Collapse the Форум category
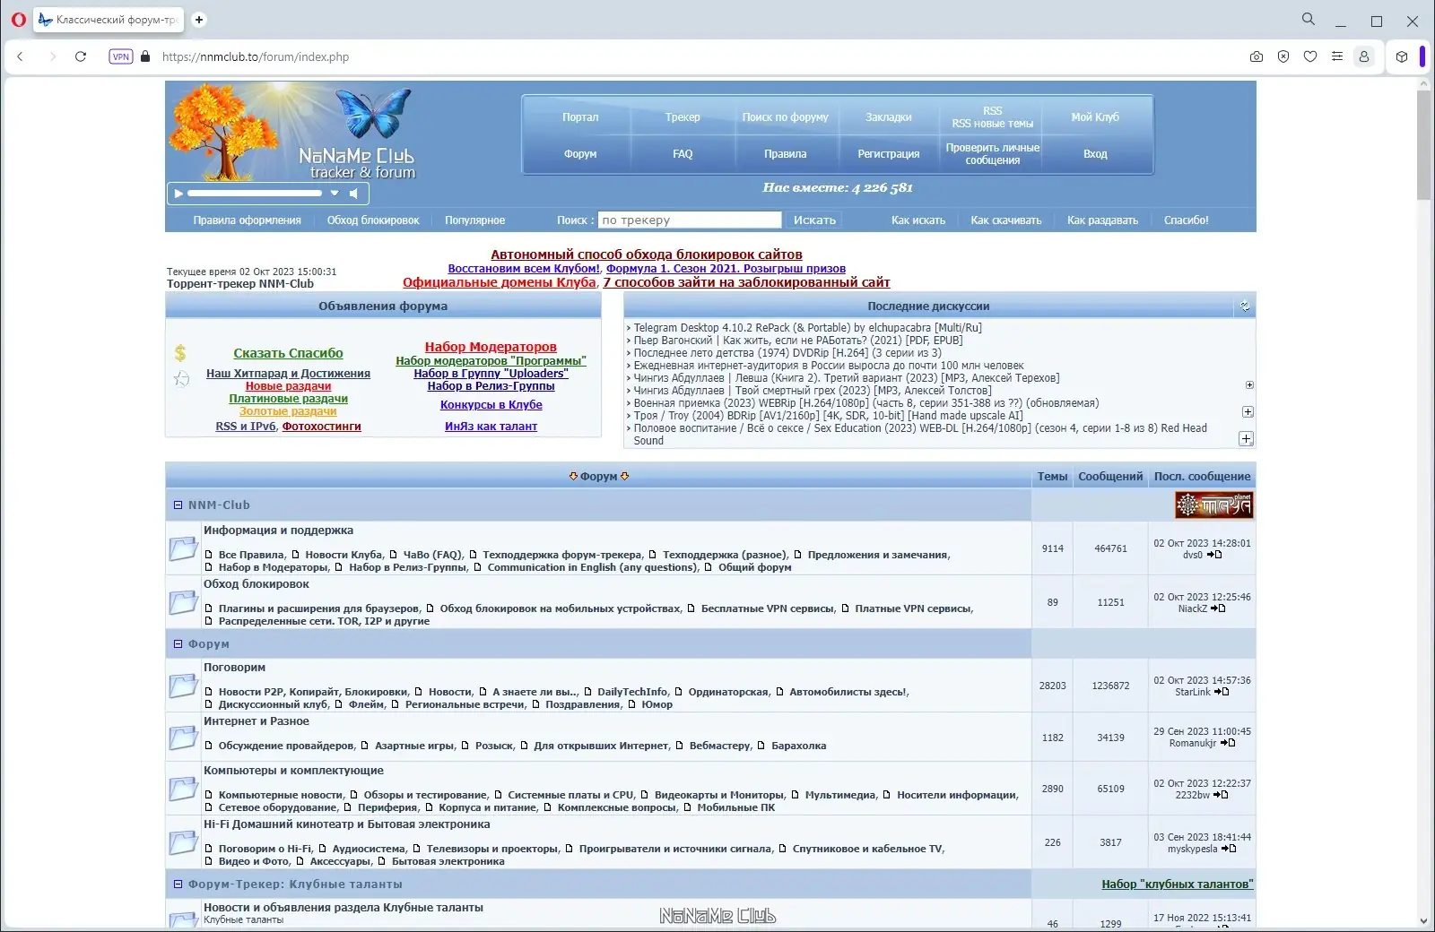The height and width of the screenshot is (932, 1435). [x=178, y=644]
